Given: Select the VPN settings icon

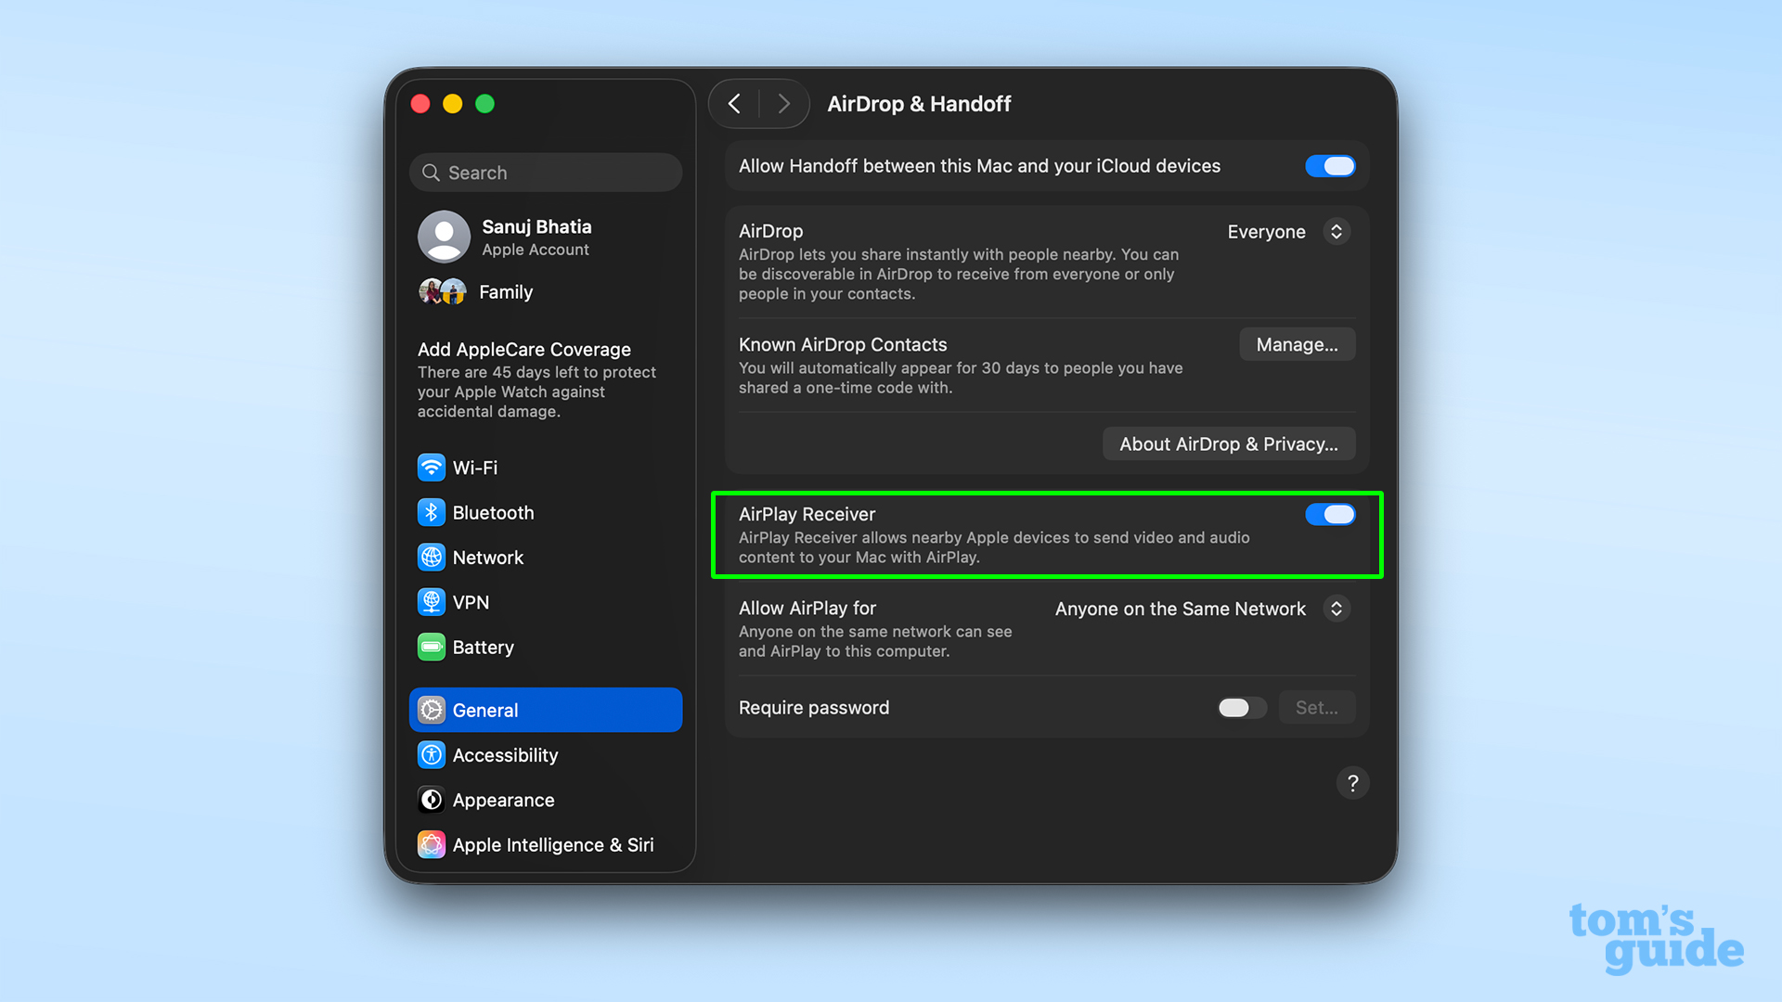Looking at the screenshot, I should pos(431,601).
